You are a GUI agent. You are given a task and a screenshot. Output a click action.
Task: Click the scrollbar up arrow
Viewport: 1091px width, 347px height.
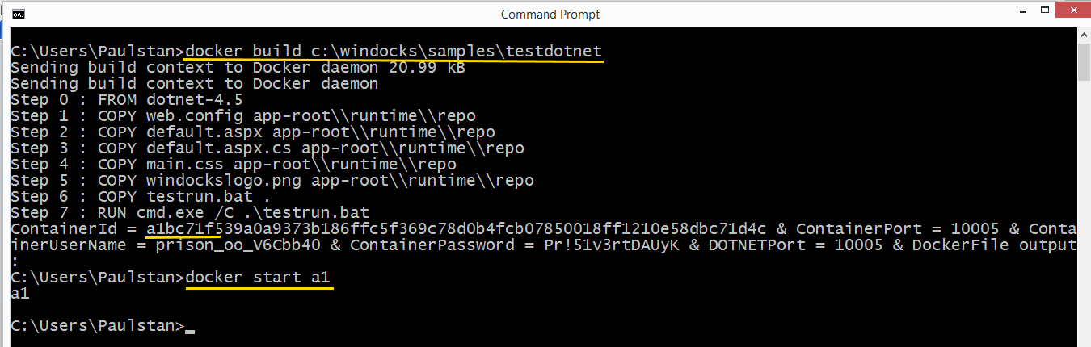[1084, 35]
